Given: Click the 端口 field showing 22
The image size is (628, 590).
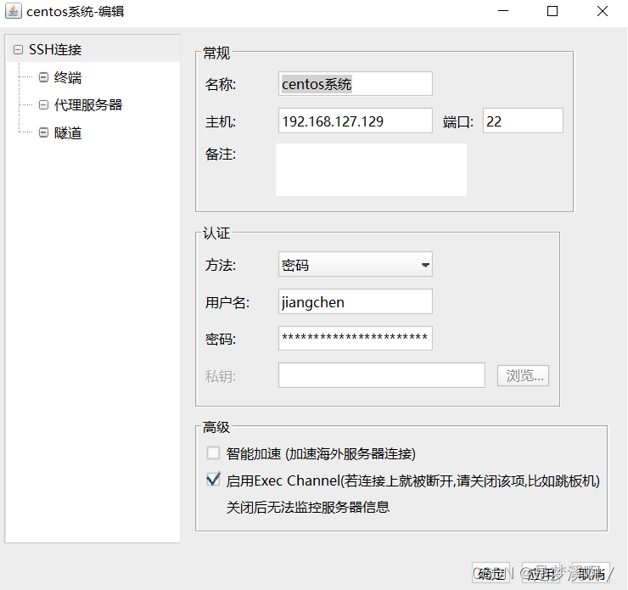Looking at the screenshot, I should click(523, 121).
